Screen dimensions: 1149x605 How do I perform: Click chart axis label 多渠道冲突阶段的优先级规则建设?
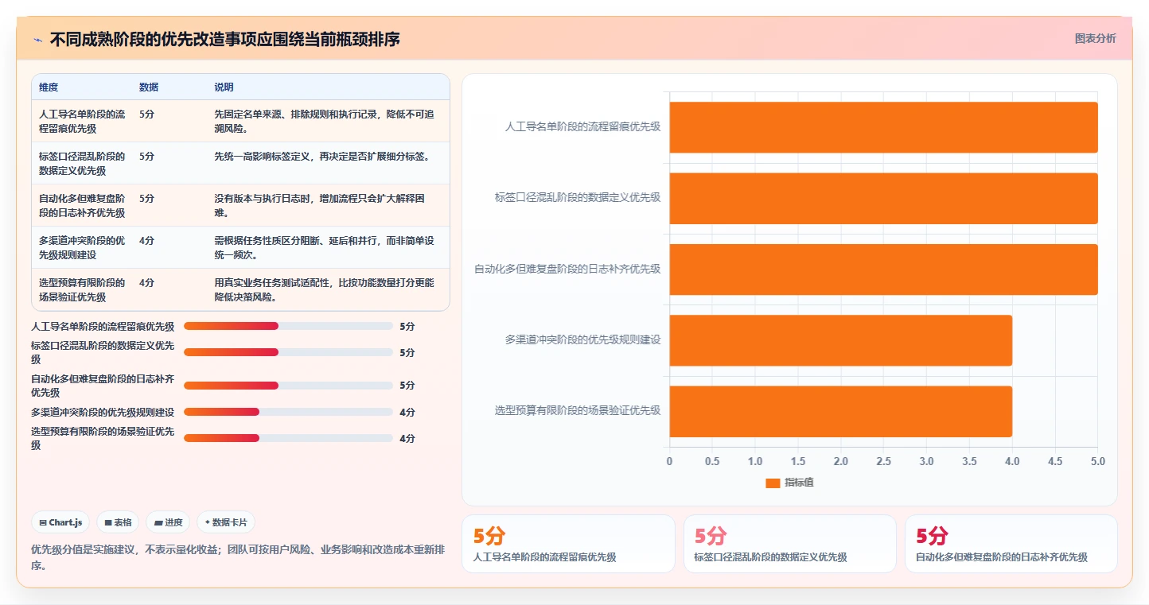click(582, 340)
